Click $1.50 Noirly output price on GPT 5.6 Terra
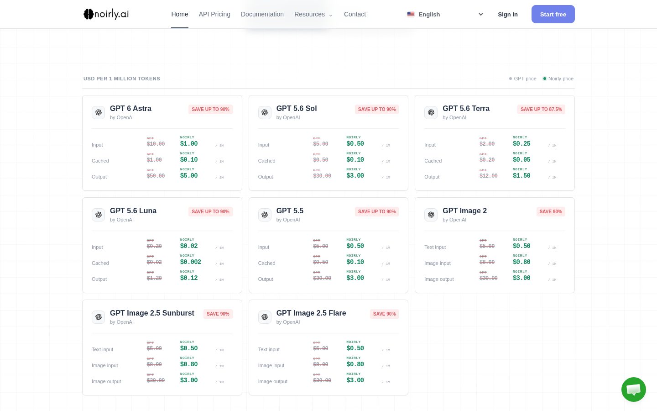Image resolution: width=657 pixels, height=411 pixels. pos(521,175)
